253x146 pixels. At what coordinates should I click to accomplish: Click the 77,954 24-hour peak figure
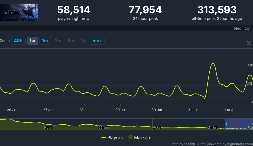145,10
